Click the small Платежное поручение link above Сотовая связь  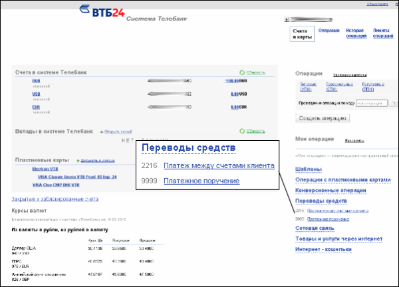tap(328, 219)
